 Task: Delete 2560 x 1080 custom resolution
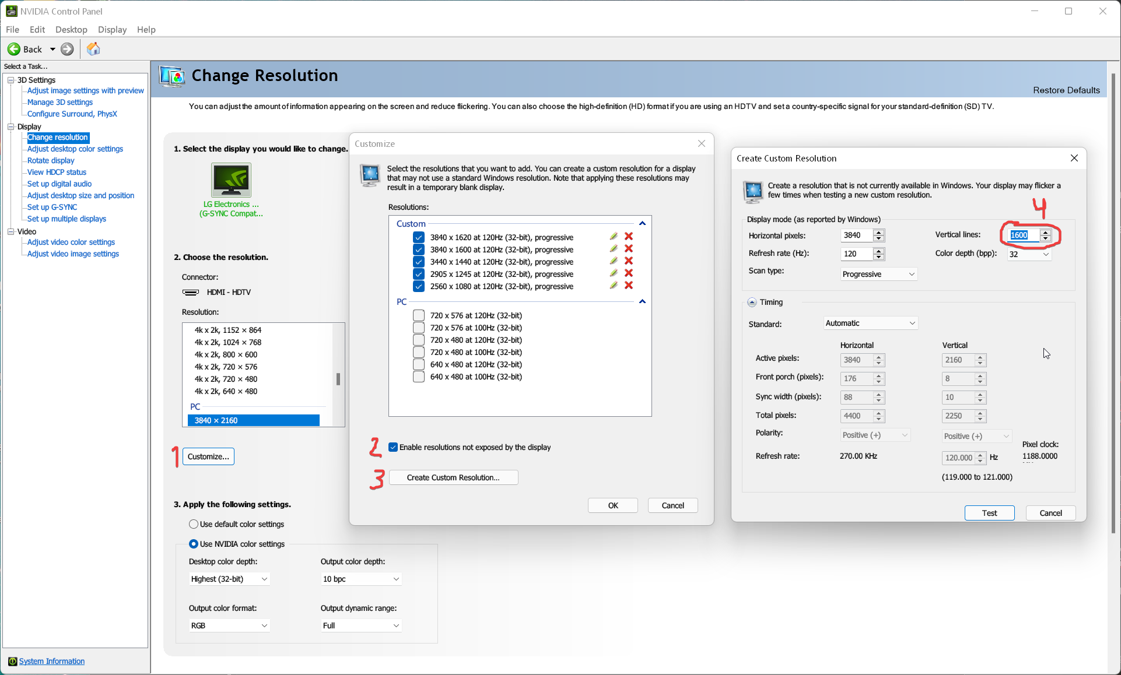pyautogui.click(x=629, y=285)
